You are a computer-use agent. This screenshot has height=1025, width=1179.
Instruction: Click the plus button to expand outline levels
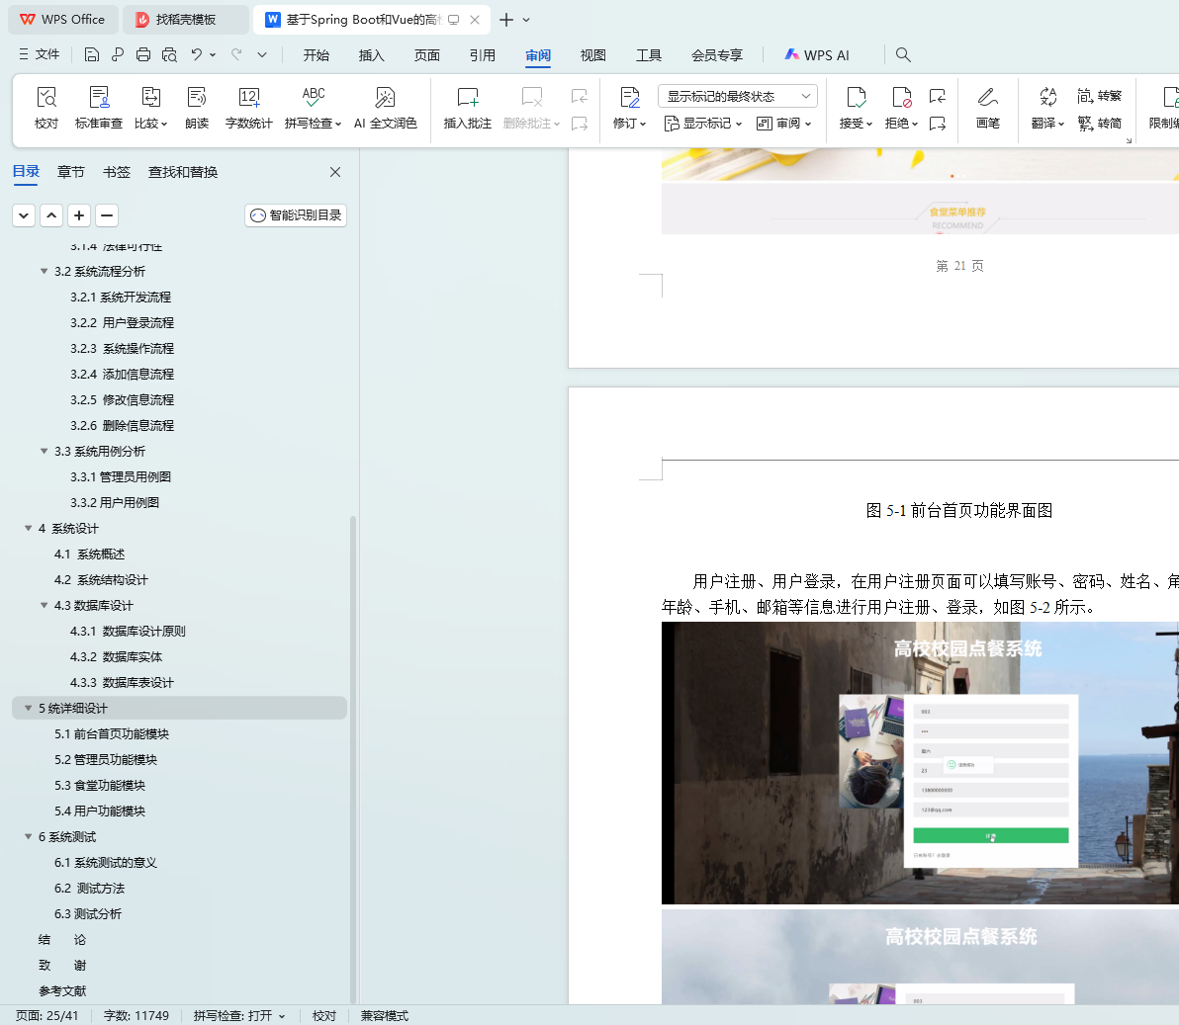[x=79, y=215]
